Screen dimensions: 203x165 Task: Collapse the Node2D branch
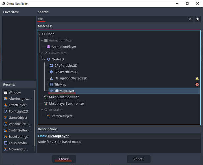click(x=44, y=59)
